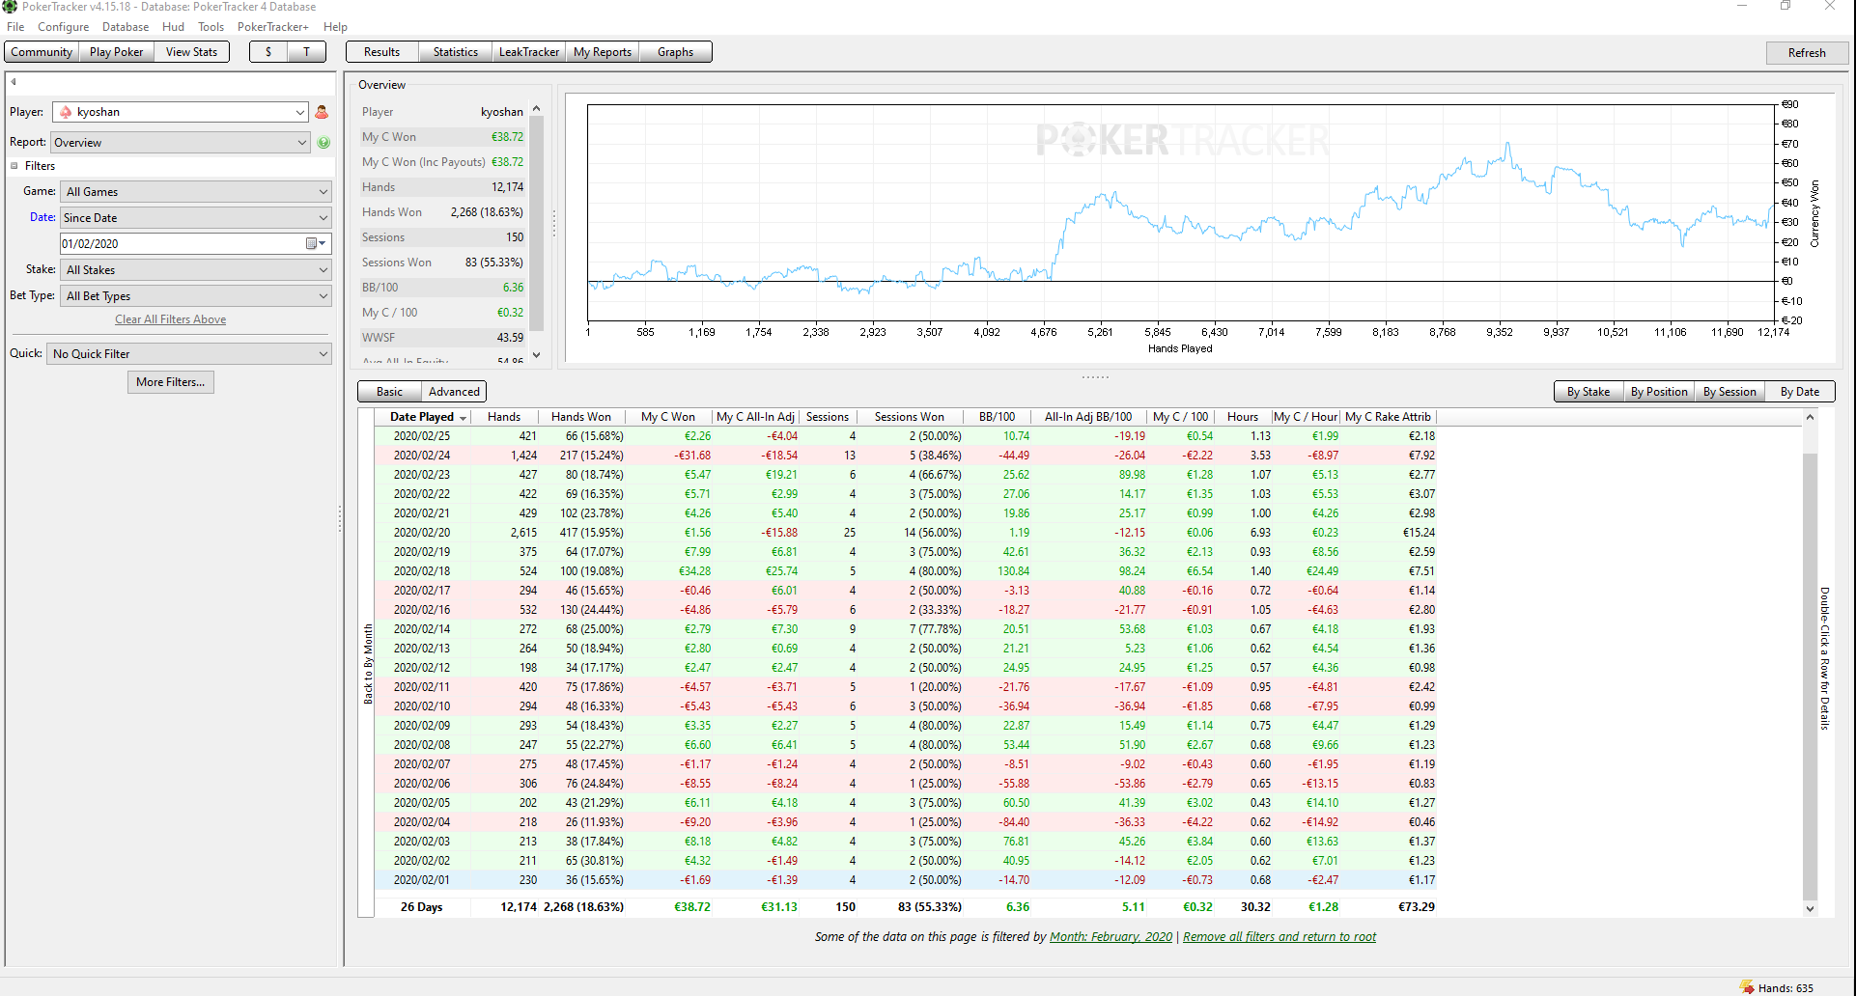
Task: Collapse the Filters section
Action: (14, 166)
